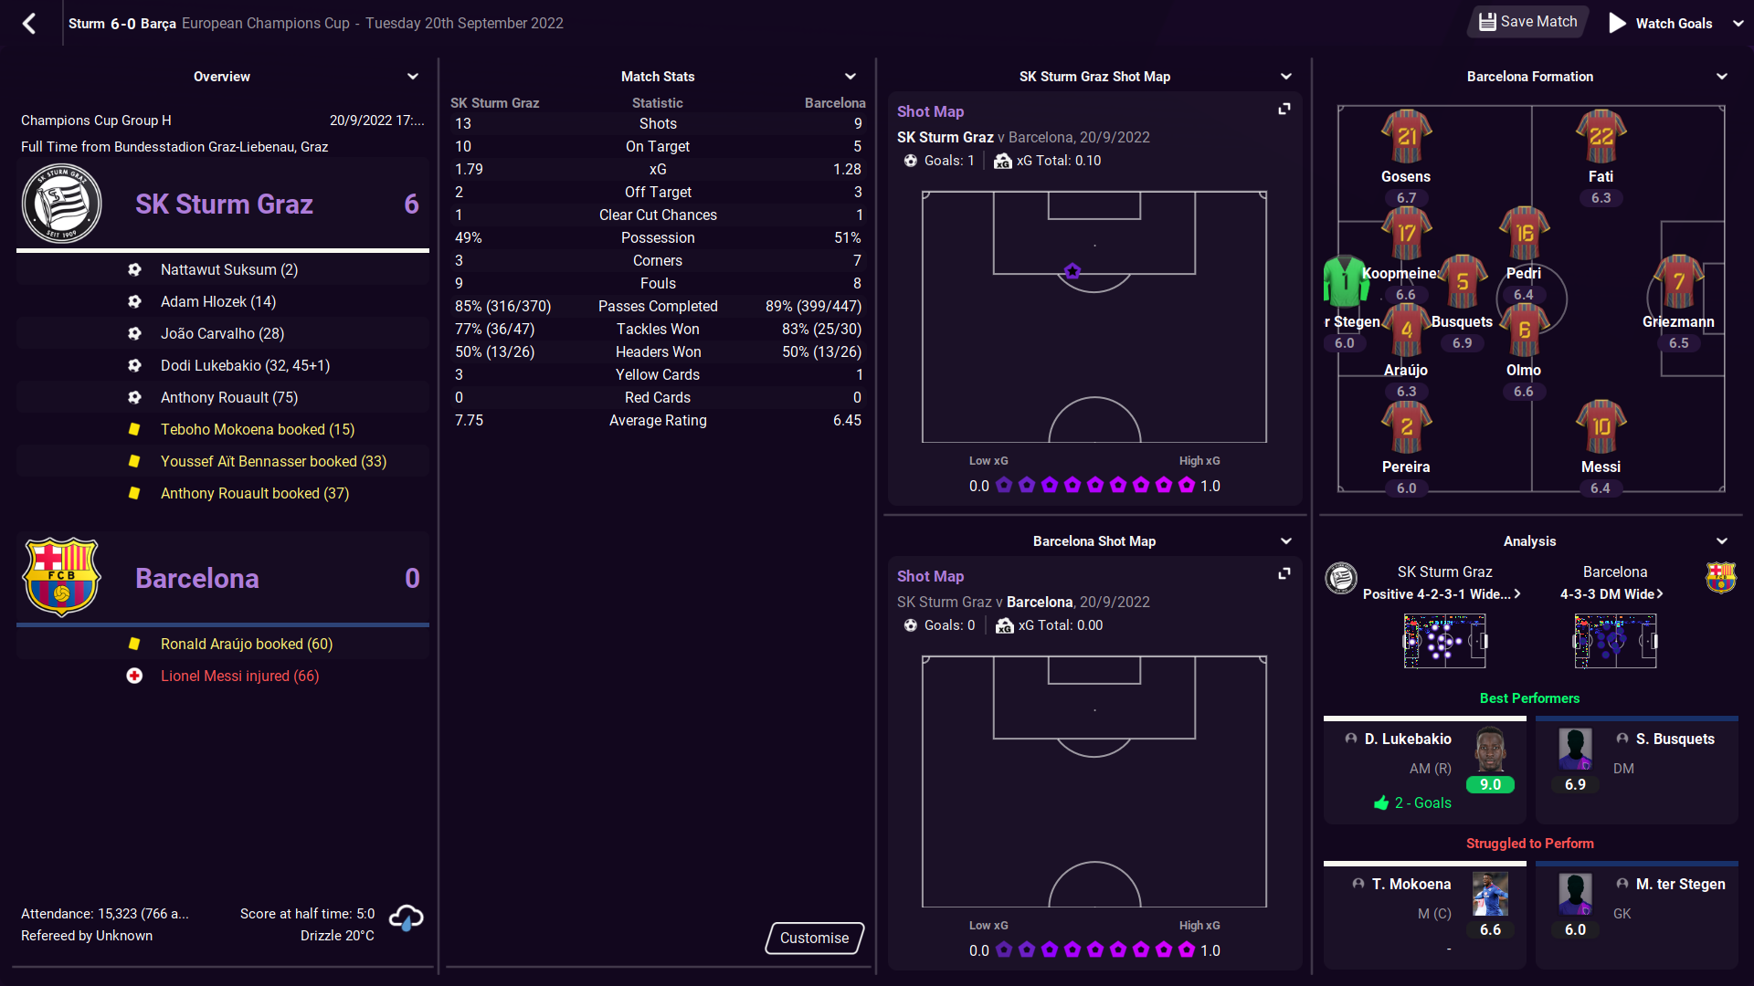Click the Barcelona team name in overview
Screen dimensions: 1754x986
point(197,578)
